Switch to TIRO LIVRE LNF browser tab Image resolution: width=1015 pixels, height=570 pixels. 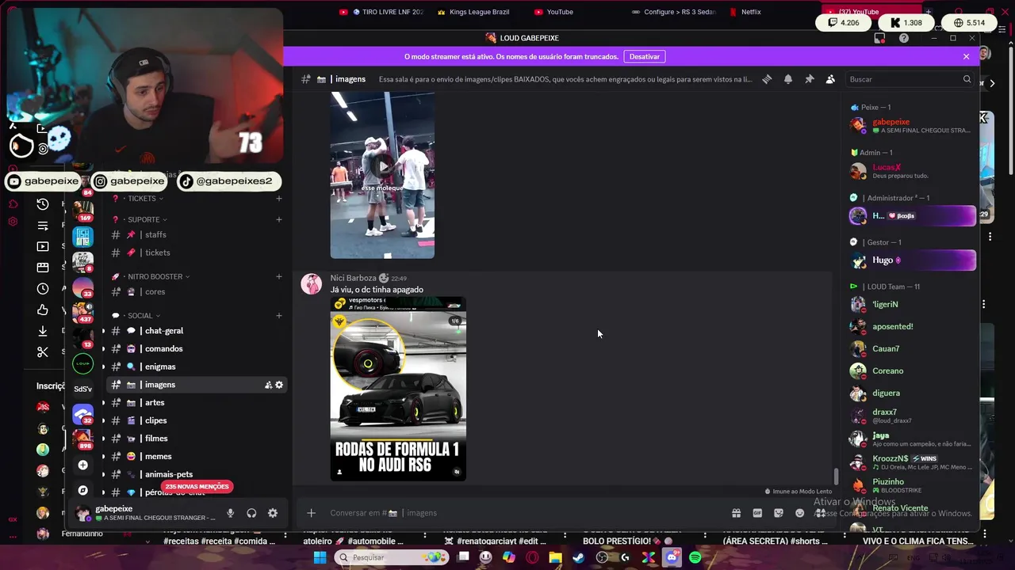[x=382, y=12]
